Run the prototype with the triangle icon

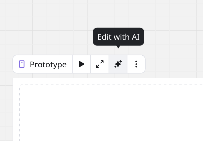(82, 64)
